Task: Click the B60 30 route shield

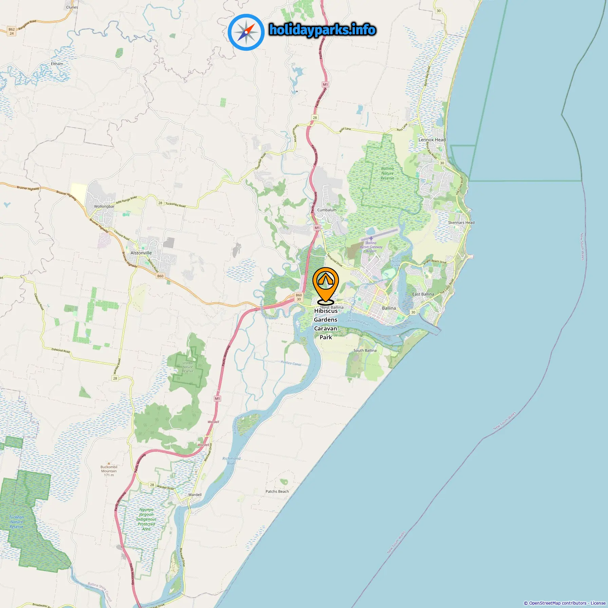Action: pyautogui.click(x=299, y=297)
